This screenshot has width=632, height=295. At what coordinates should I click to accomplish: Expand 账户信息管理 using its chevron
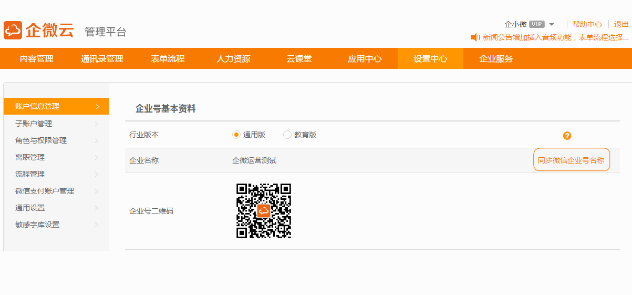coord(97,106)
